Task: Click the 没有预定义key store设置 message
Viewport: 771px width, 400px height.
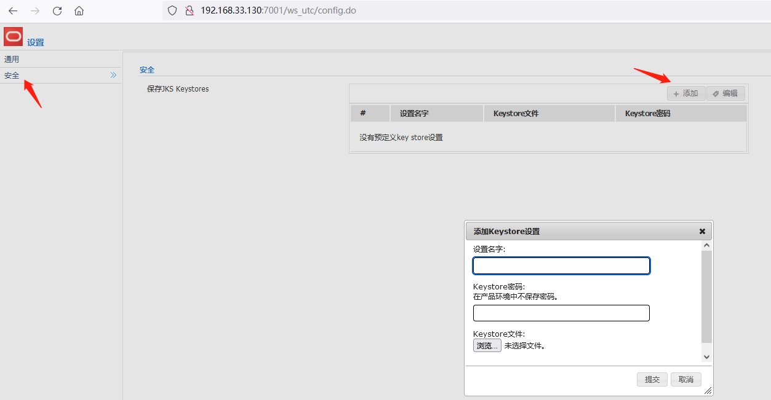Action: (401, 138)
